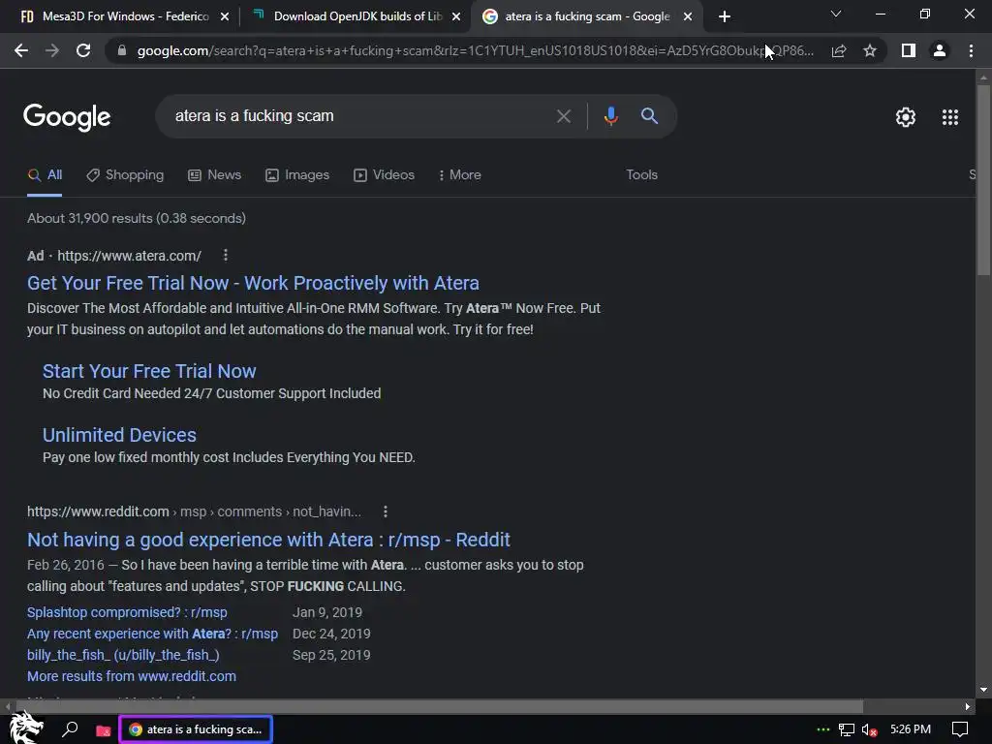Open Chrome's three-dot menu
Image resolution: width=992 pixels, height=744 pixels.
tap(971, 50)
